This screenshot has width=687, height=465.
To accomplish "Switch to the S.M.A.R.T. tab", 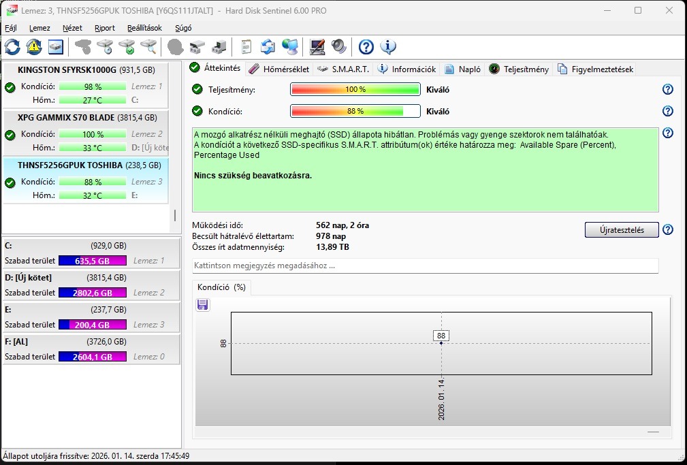I will (x=347, y=69).
